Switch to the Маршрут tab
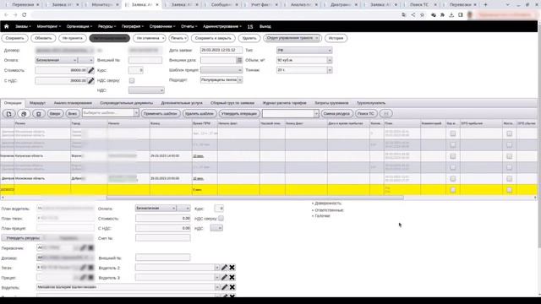Screen dimensions: 541x304 click(x=37, y=103)
